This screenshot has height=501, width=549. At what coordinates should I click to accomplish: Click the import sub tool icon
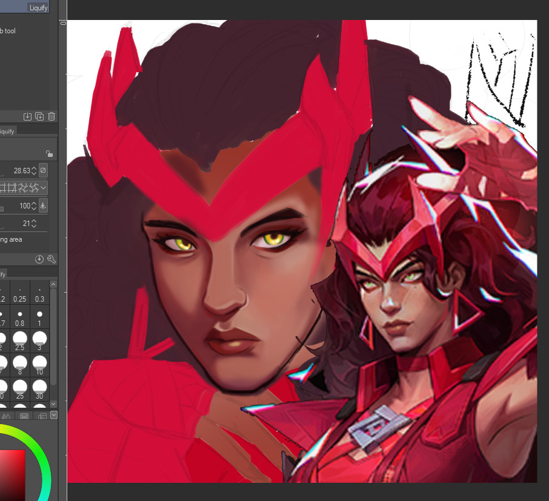[x=27, y=116]
